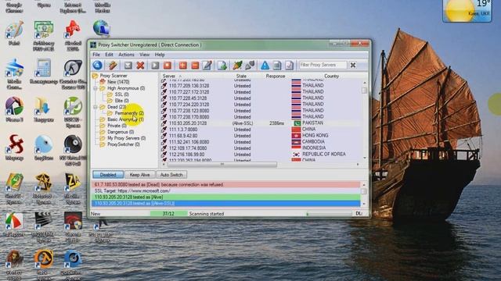Sort by the Response column header

(276, 76)
